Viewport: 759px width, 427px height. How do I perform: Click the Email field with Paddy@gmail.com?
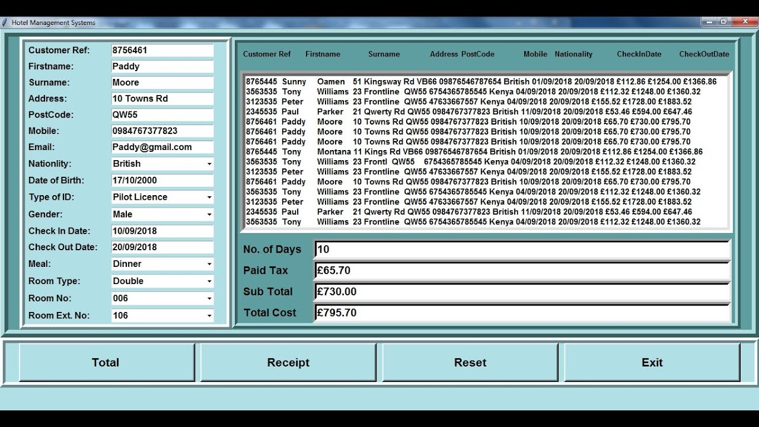162,147
